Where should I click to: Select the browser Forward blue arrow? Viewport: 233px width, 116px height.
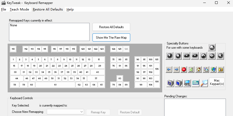176,69
